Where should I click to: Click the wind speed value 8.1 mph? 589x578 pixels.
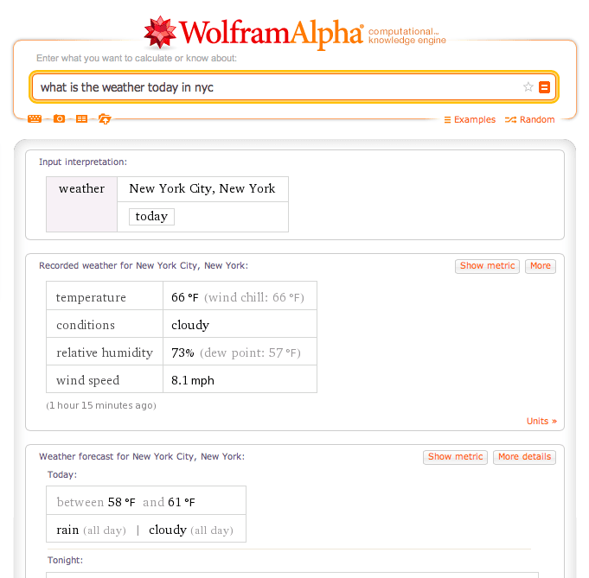click(193, 380)
